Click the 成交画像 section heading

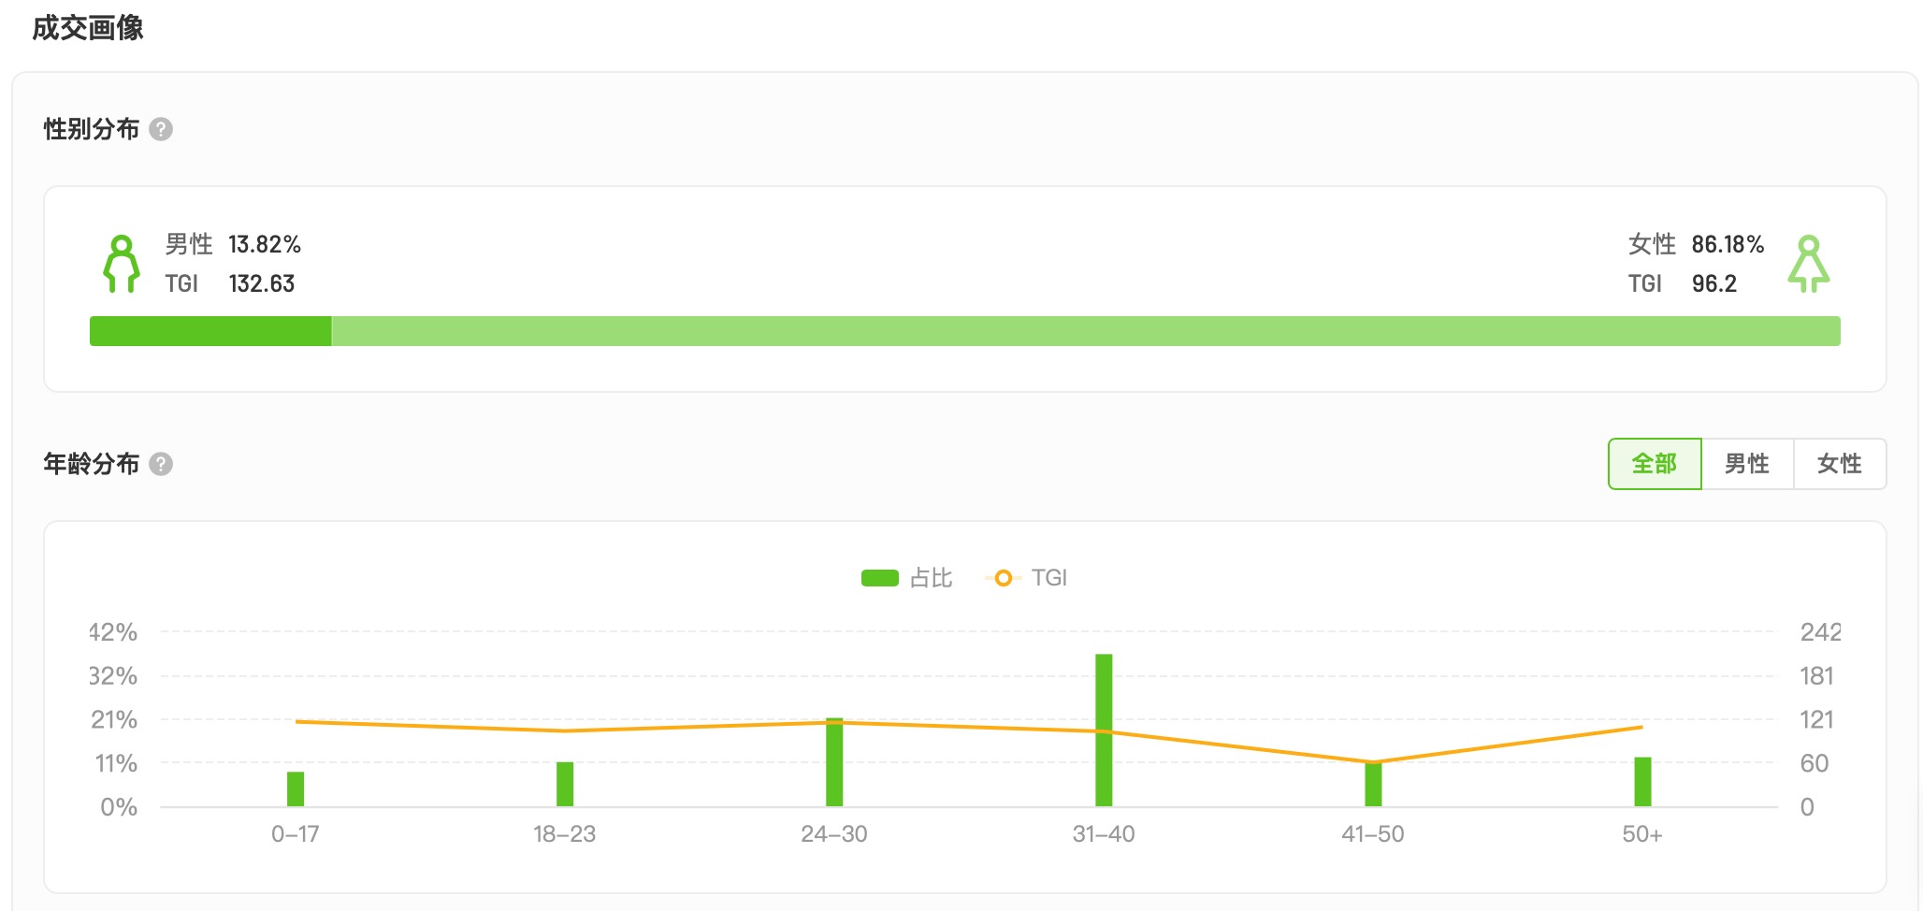coord(88,28)
